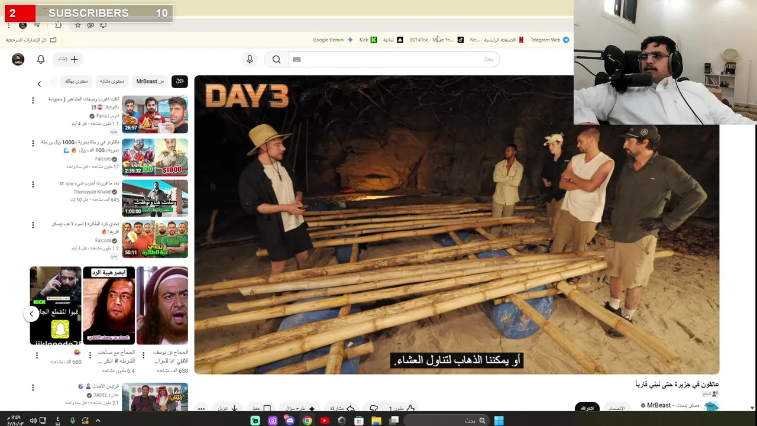Open Kick bookmark

point(368,40)
